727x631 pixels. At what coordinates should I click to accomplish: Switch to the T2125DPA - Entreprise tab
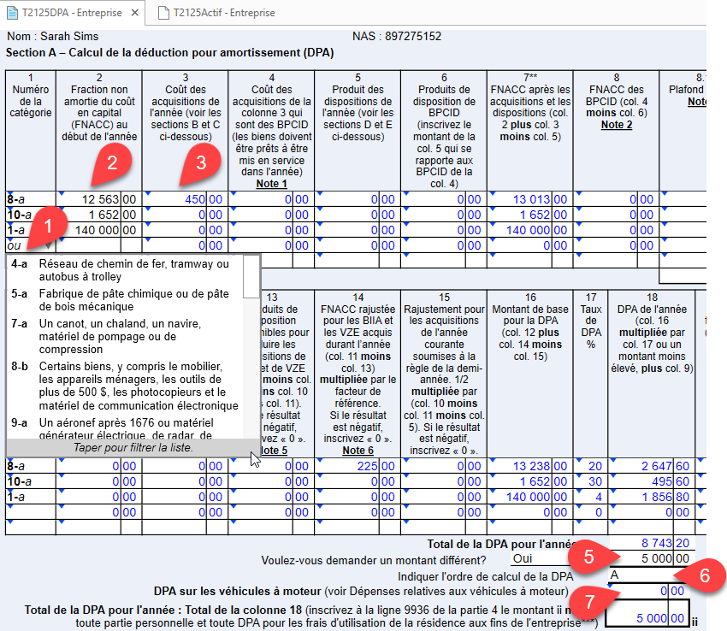tap(72, 13)
